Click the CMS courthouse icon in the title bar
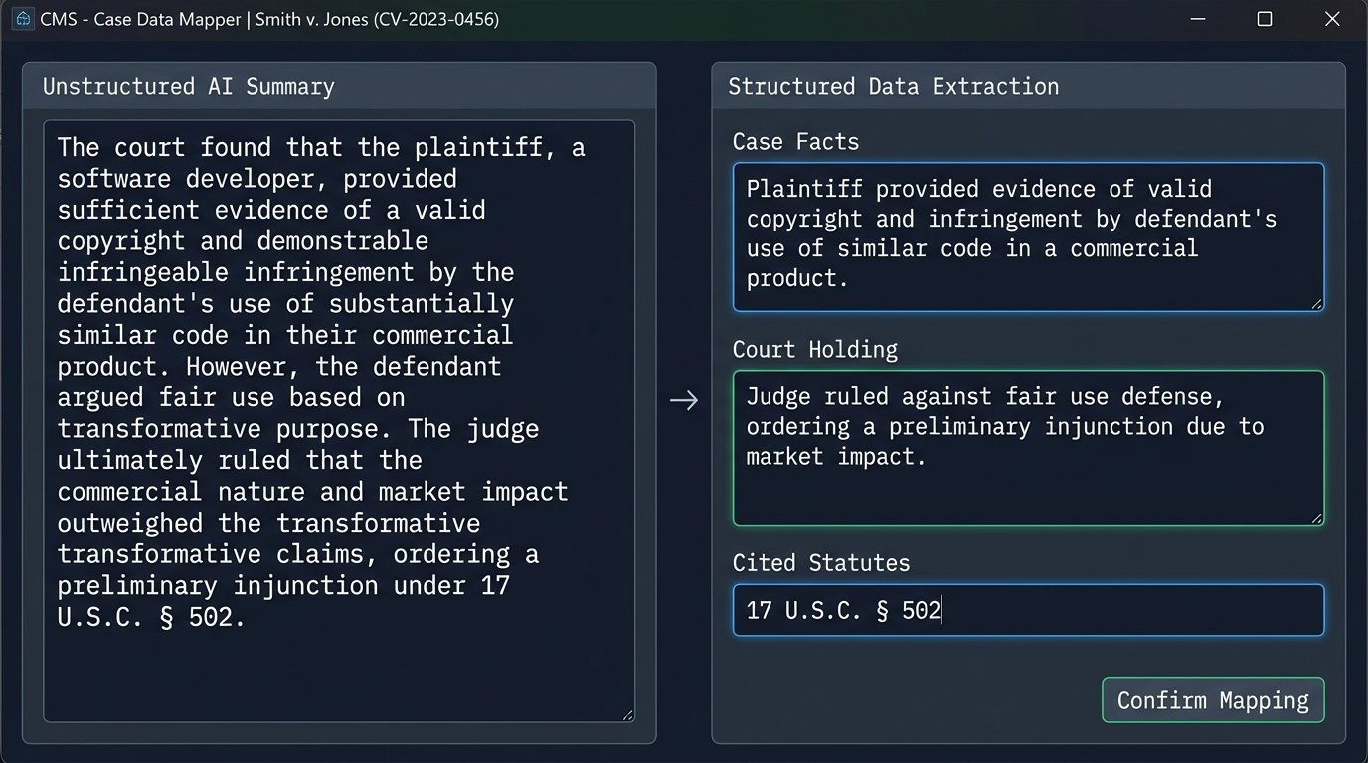The height and width of the screenshot is (763, 1368). [22, 18]
